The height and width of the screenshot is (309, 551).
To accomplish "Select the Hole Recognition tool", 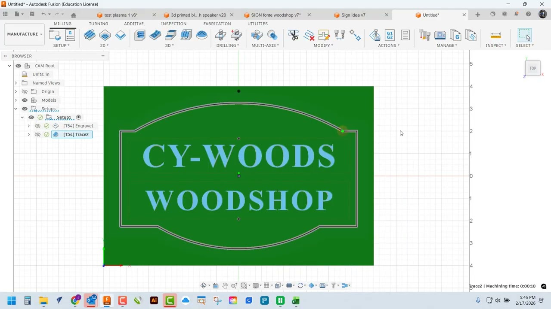I will point(236,35).
